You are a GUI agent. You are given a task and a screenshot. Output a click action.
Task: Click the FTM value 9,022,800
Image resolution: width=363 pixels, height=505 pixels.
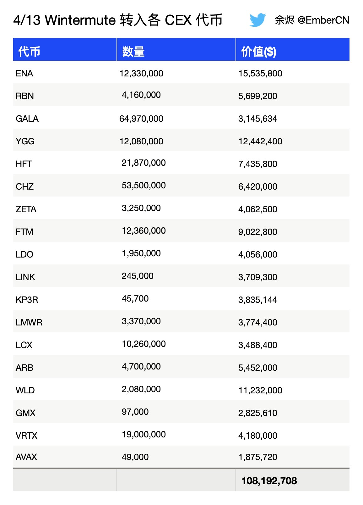point(258,232)
